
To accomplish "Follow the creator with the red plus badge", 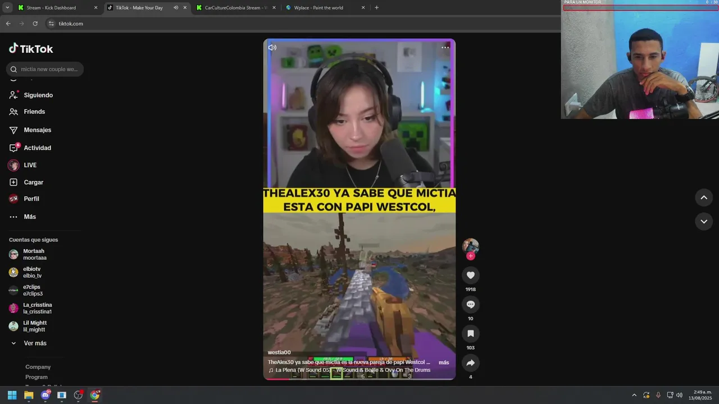I will (x=471, y=256).
